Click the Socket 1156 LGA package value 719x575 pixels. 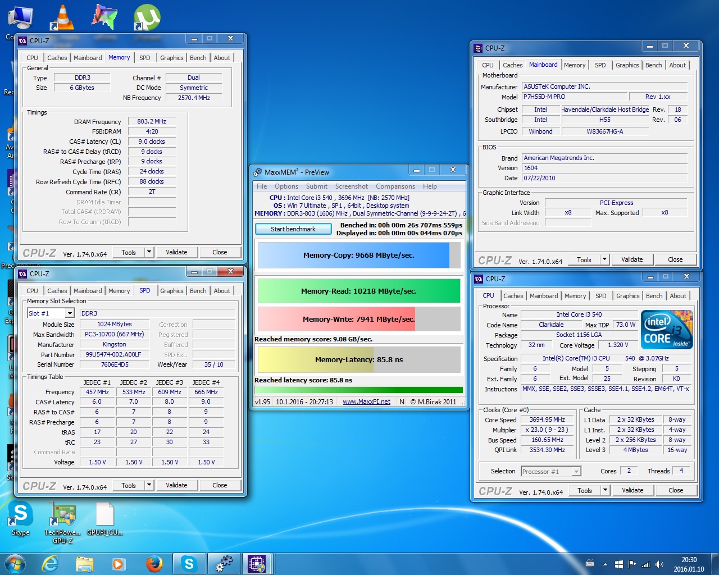(x=579, y=335)
